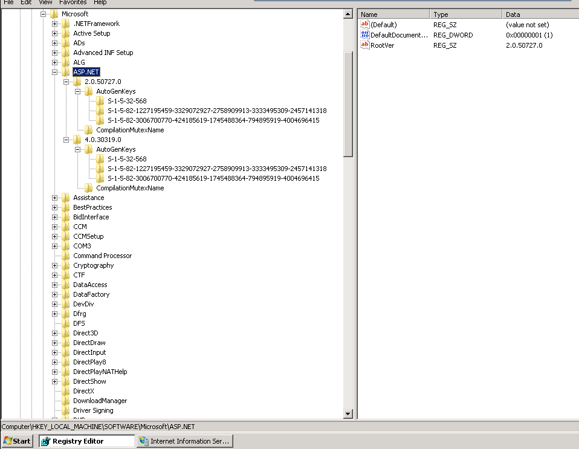Select the (Default) value name
This screenshot has width=579, height=449.
(384, 25)
